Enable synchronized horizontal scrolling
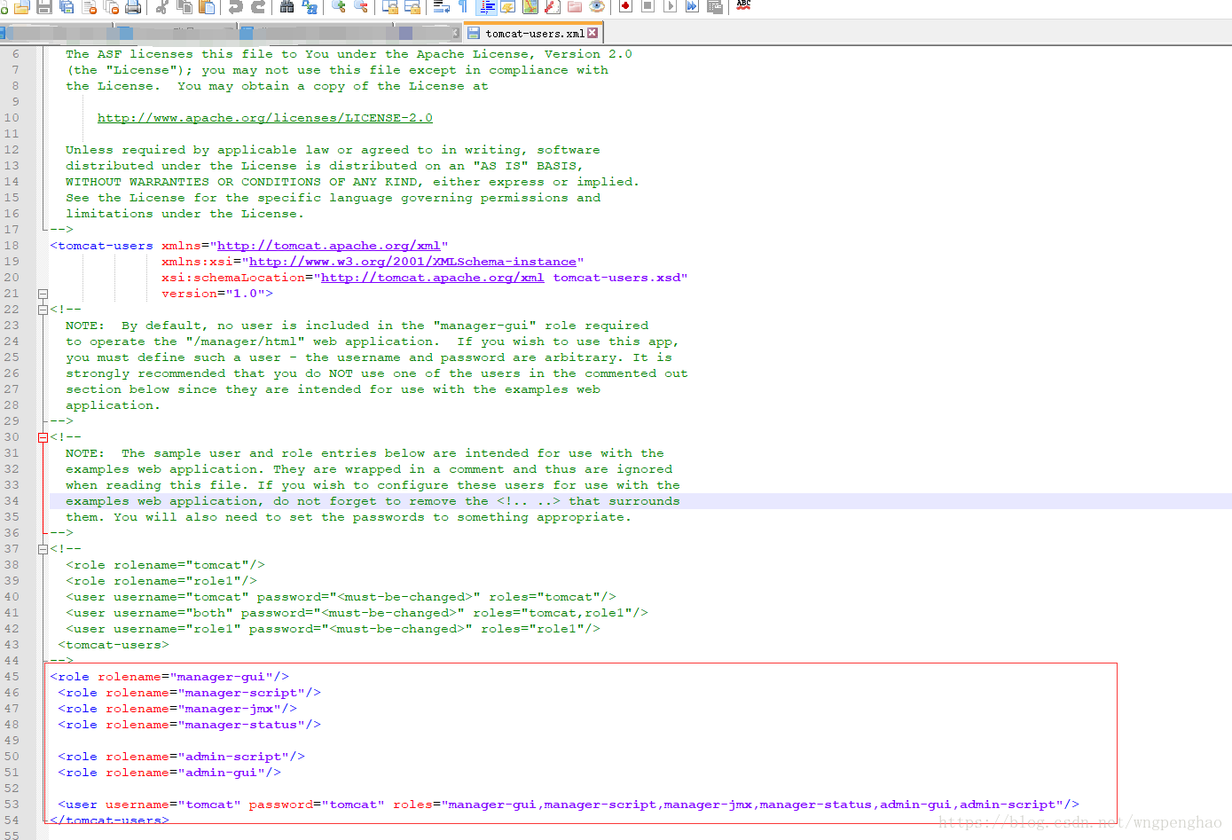The image size is (1232, 840). point(412,7)
